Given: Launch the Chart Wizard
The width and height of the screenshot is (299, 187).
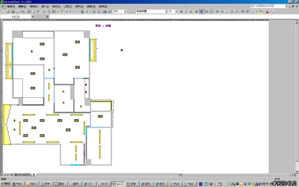Looking at the screenshot, I should tap(105, 12).
